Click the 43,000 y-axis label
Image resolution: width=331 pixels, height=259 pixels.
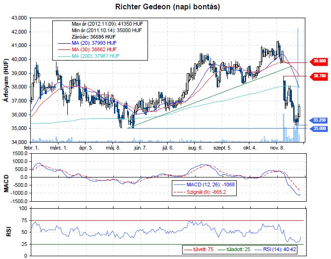tap(19, 18)
